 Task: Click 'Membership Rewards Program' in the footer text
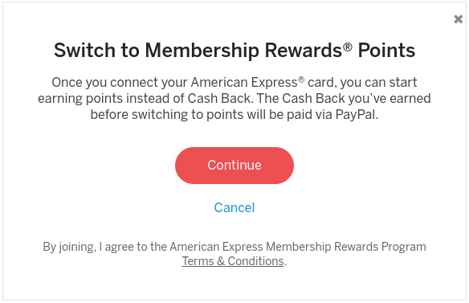[x=346, y=247]
